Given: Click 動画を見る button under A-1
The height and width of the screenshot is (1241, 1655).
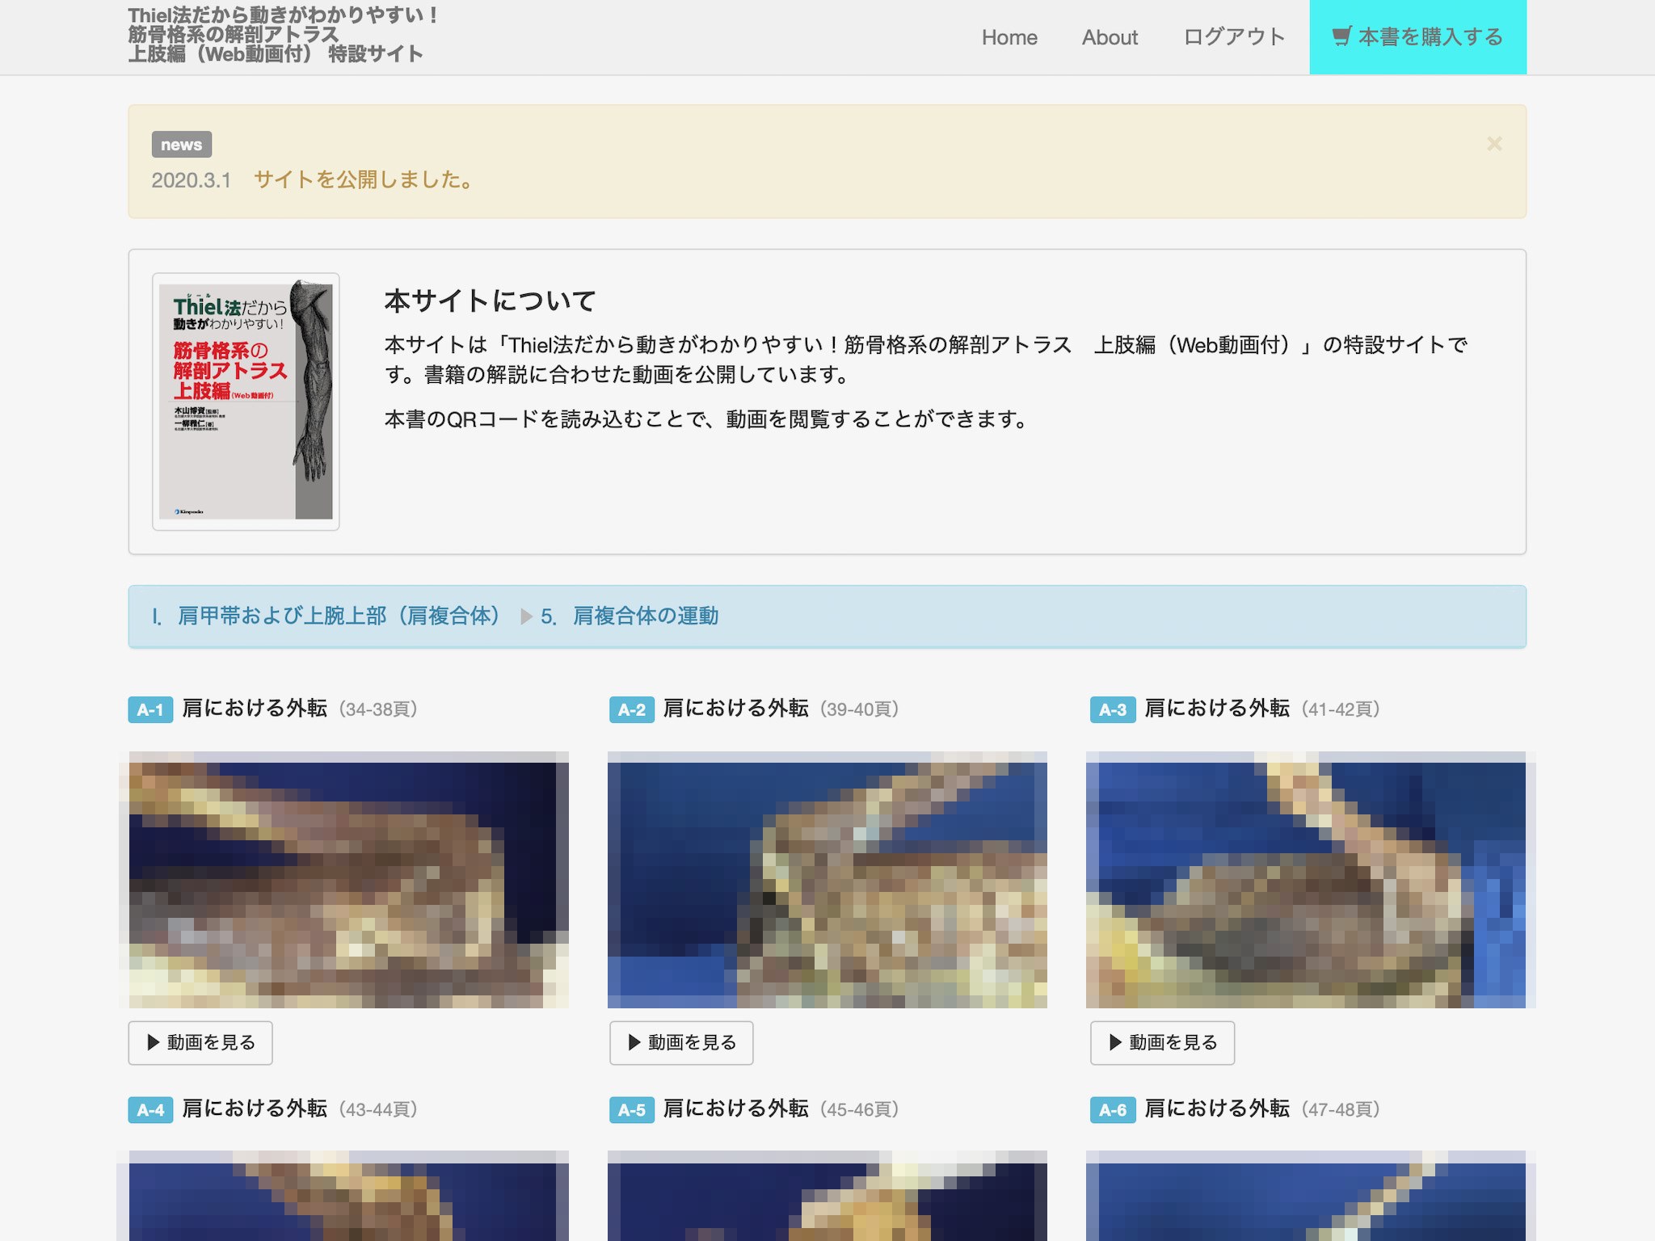Looking at the screenshot, I should point(200,1043).
